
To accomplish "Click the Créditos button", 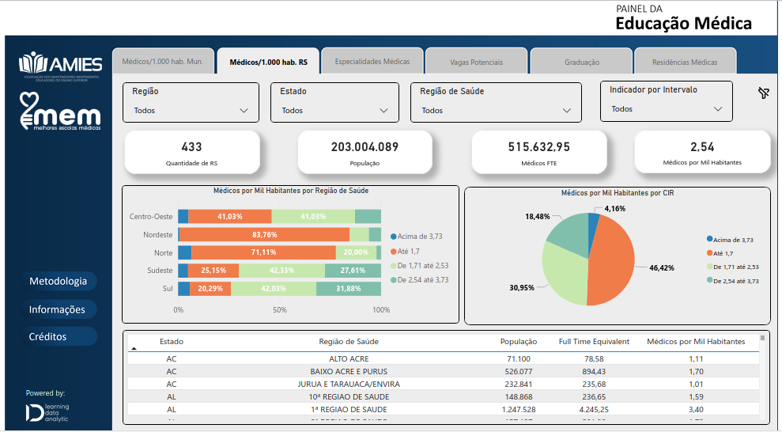I will pyautogui.click(x=48, y=336).
